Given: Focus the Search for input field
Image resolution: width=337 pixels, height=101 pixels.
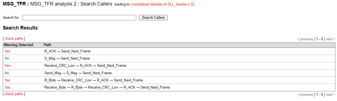Looking at the screenshot, I should tap(79, 18).
